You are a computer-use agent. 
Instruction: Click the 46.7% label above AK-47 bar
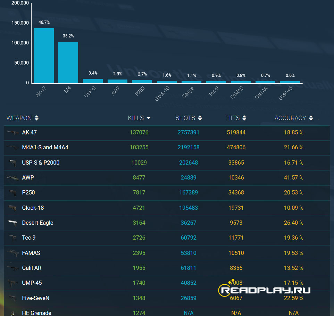tap(44, 22)
